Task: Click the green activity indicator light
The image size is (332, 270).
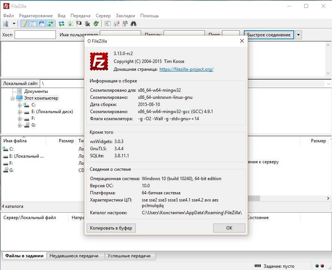Action: click(x=317, y=266)
